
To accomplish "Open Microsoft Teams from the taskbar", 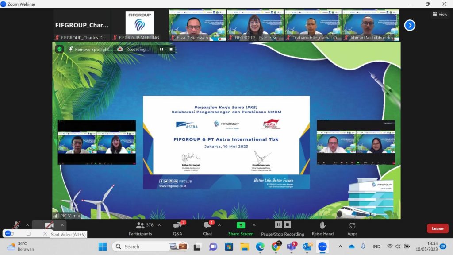I will point(292,247).
